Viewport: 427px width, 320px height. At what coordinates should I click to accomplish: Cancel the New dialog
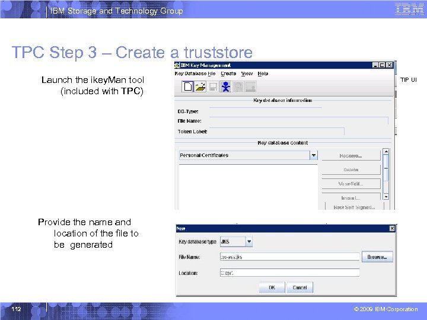click(300, 287)
